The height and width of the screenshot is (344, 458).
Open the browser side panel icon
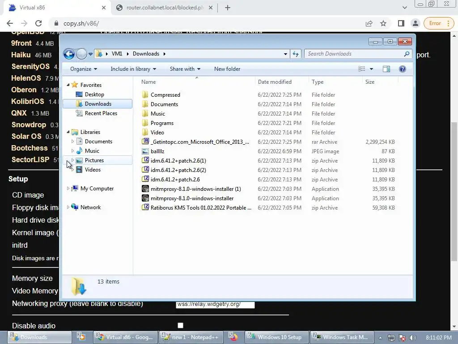401,23
